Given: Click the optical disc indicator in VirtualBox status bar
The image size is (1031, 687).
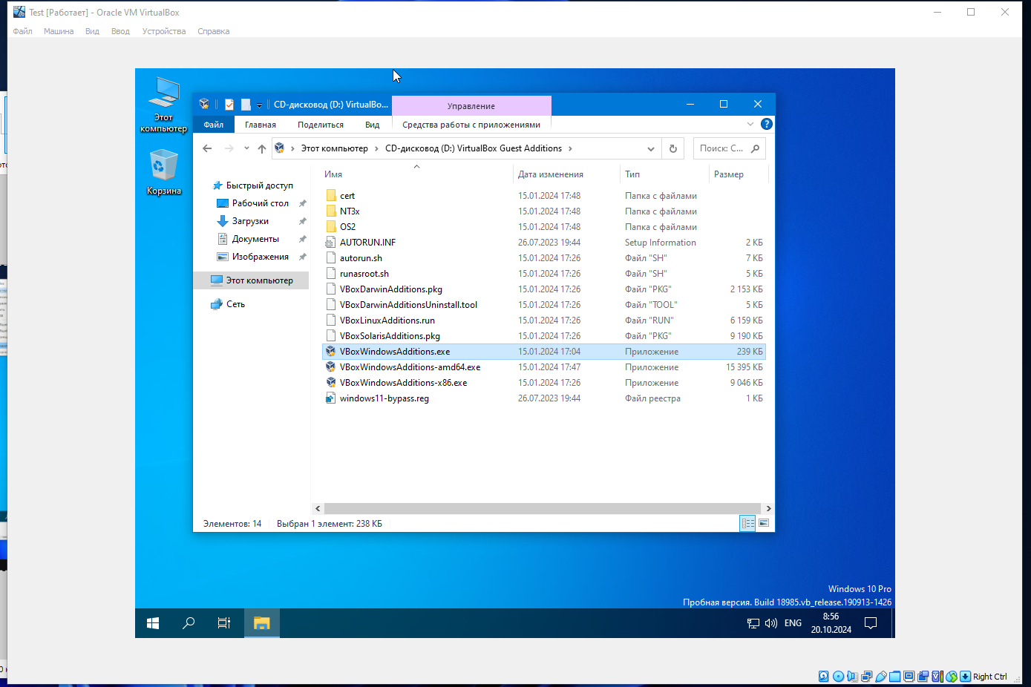Looking at the screenshot, I should 838,677.
